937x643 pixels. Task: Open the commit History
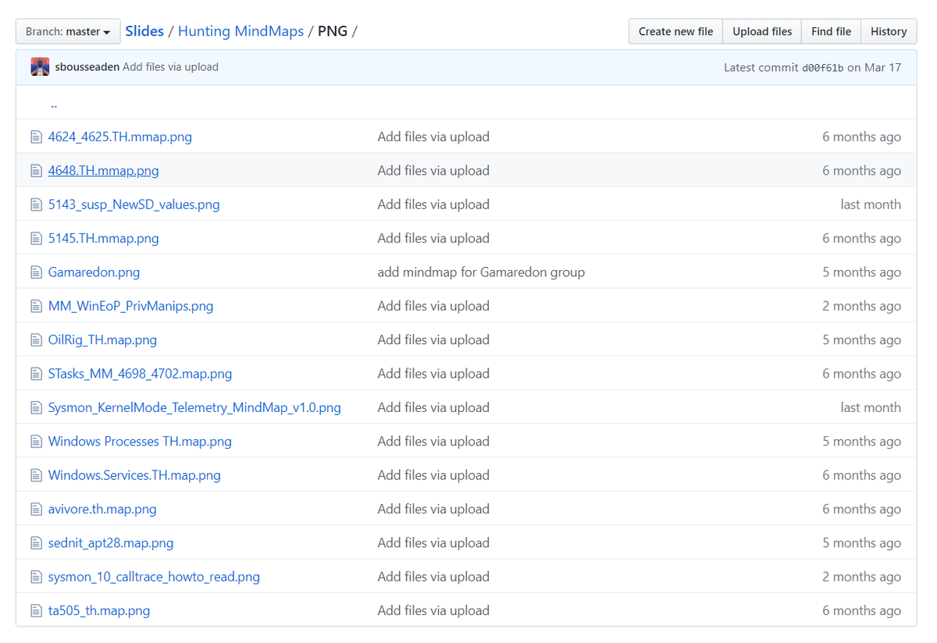[x=889, y=31]
